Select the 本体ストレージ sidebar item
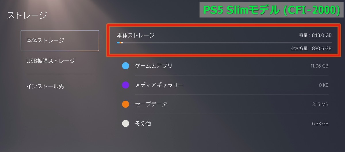The height and width of the screenshot is (152, 345). click(x=60, y=40)
